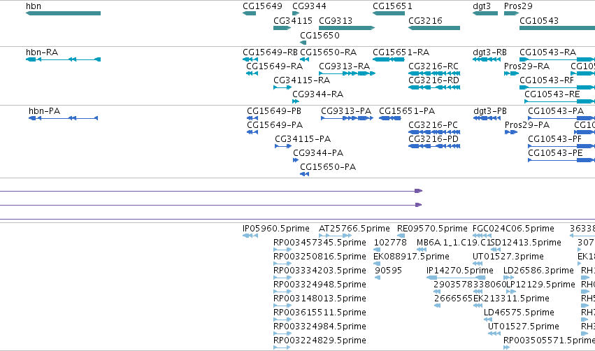The height and width of the screenshot is (351, 595).
Task: Select the CG10543-PF protein label
Action: [554, 139]
